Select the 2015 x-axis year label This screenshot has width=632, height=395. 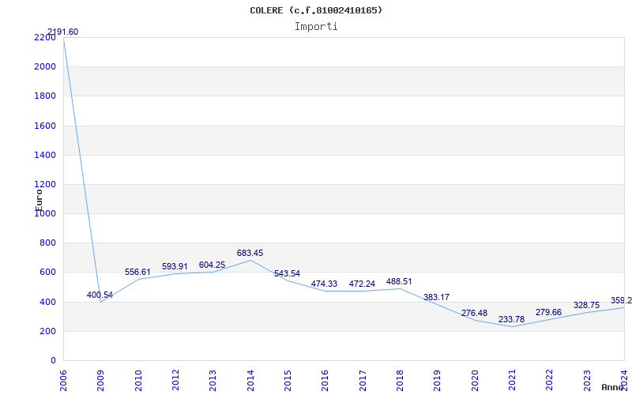[288, 380]
